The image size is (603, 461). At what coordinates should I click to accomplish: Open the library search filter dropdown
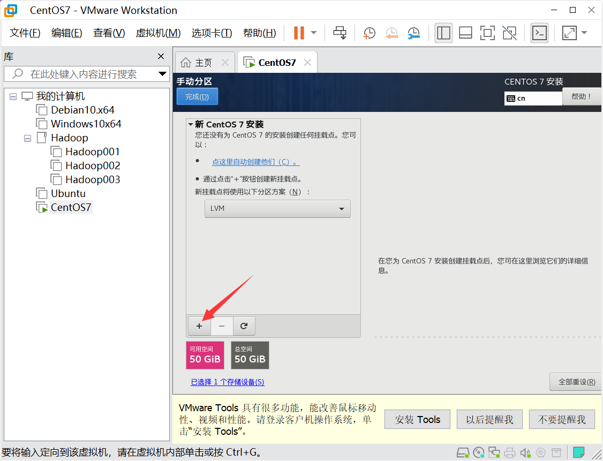point(163,74)
